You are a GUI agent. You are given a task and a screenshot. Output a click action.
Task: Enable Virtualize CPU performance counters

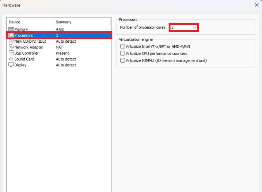(x=122, y=54)
